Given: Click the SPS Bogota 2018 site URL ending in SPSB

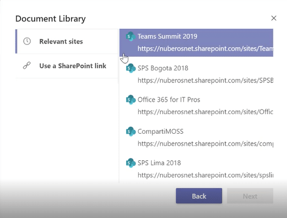Looking at the screenshot, I should click(x=206, y=81).
